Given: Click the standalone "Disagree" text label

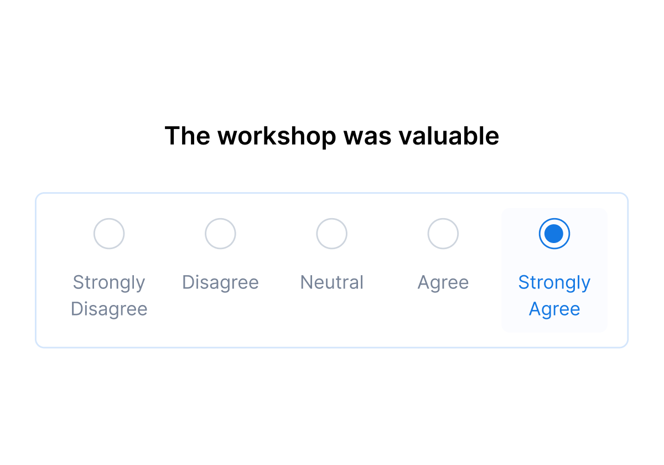Looking at the screenshot, I should [x=220, y=282].
